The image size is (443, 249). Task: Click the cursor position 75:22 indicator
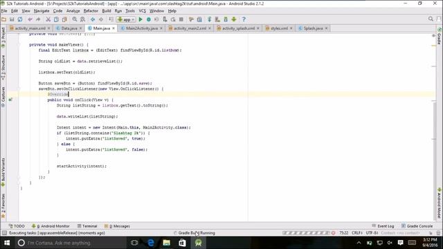[343, 233]
